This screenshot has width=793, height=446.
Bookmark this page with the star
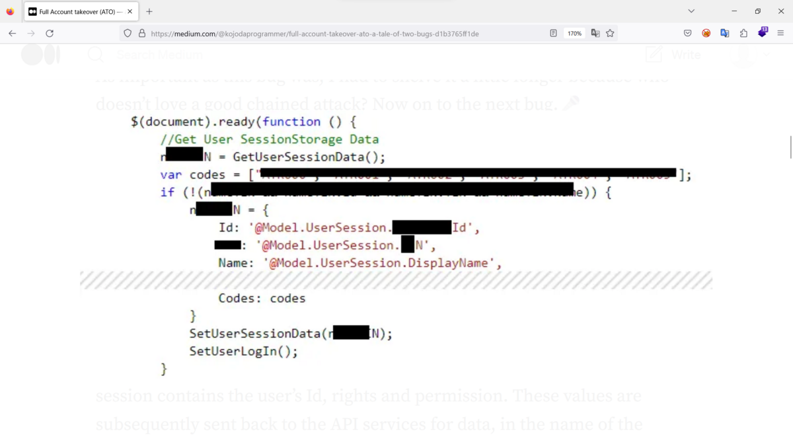610,33
